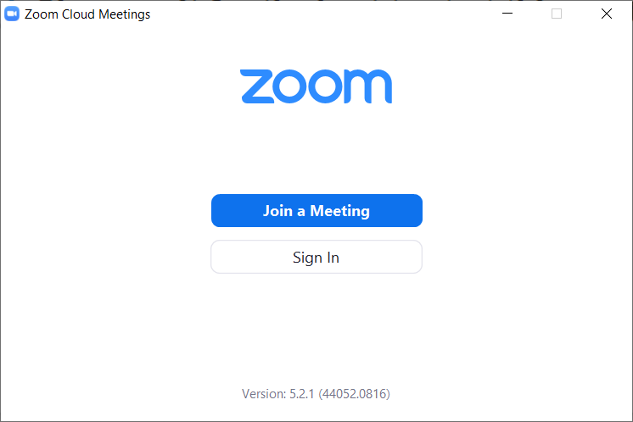Click the word 'Cloud' in the window title

click(76, 14)
